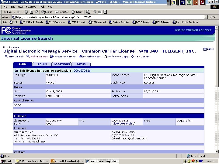Open the Reference Copy link
The width and height of the screenshot is (219, 164).
coord(116,56)
